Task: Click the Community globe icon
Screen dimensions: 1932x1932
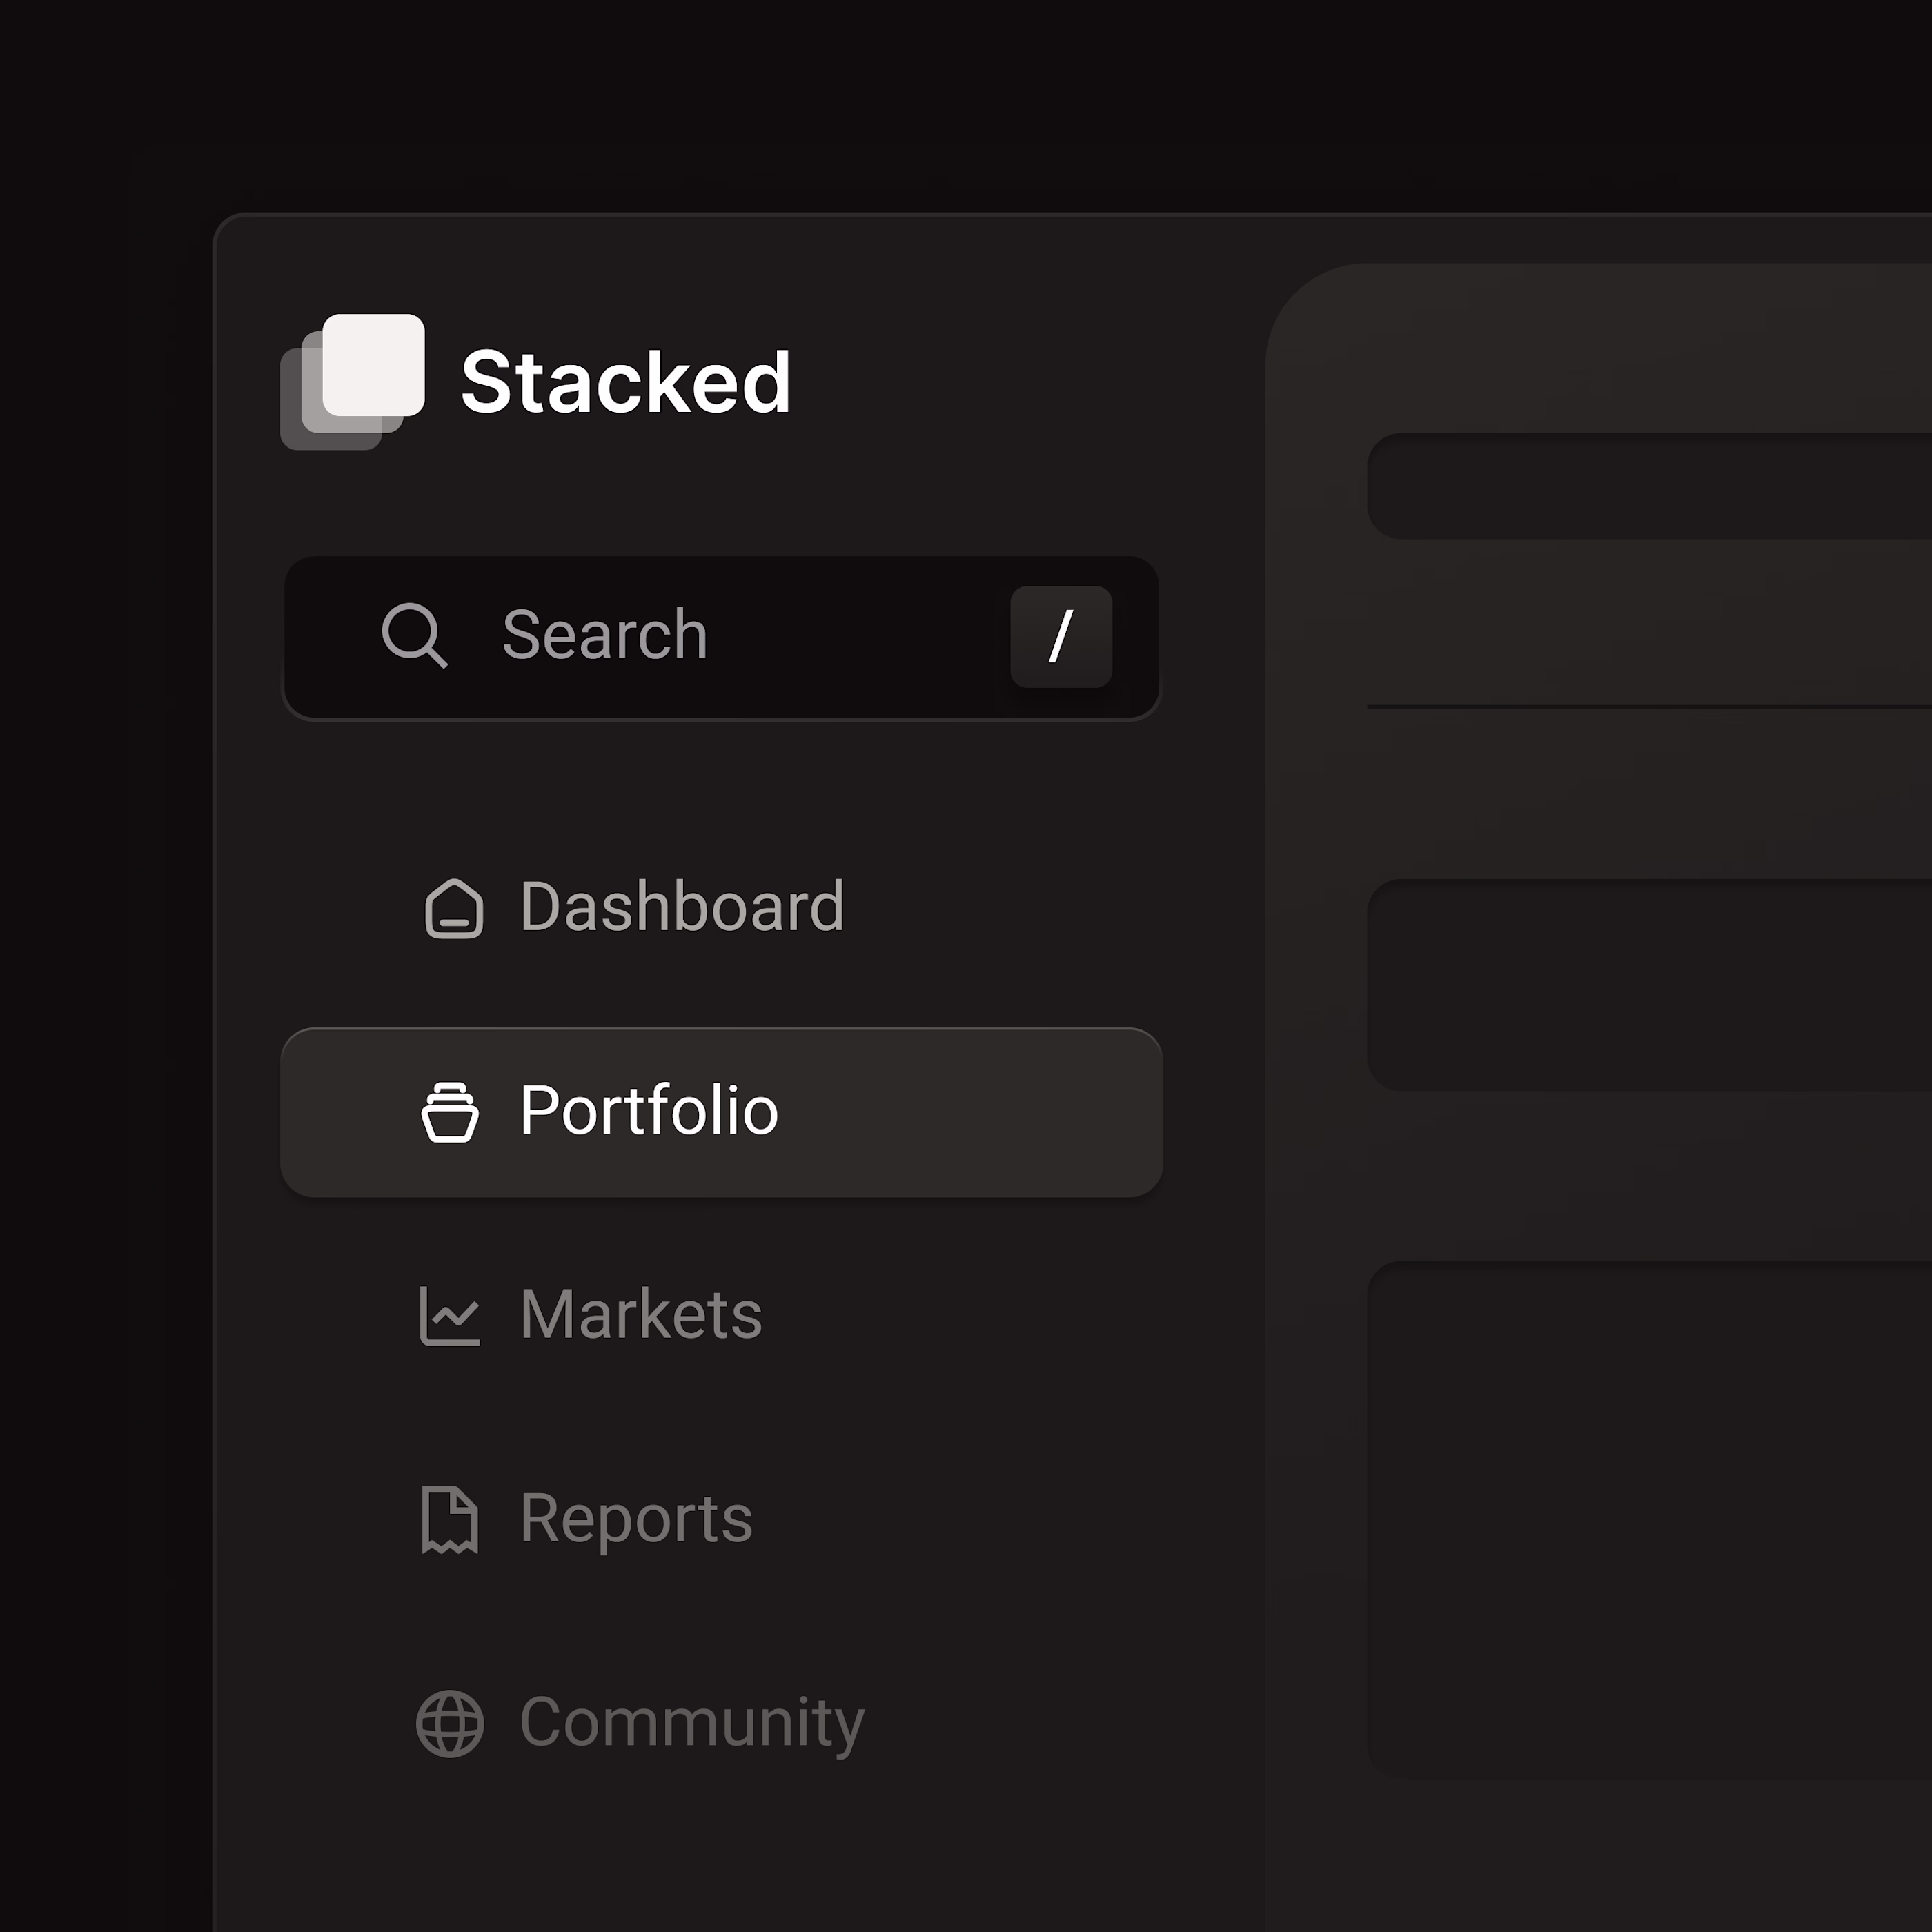Action: coord(450,1724)
